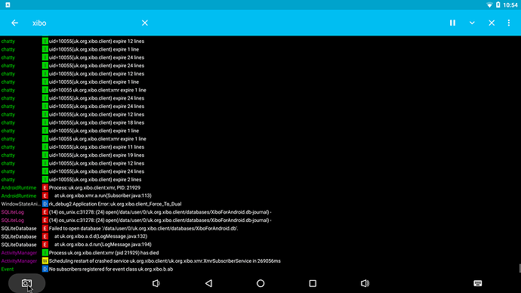Select 'No subscribers registered for event class' line
The height and width of the screenshot is (293, 521).
(x=111, y=269)
